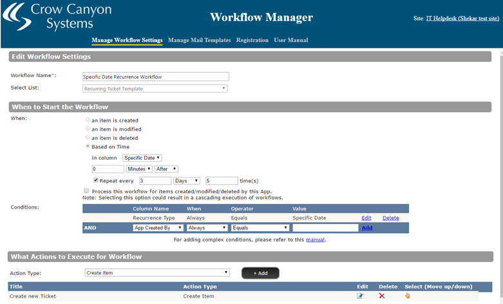Screen dimensions: 503x304
Task: Open the IT Helpdesk site link
Action: pyautogui.click(x=462, y=18)
